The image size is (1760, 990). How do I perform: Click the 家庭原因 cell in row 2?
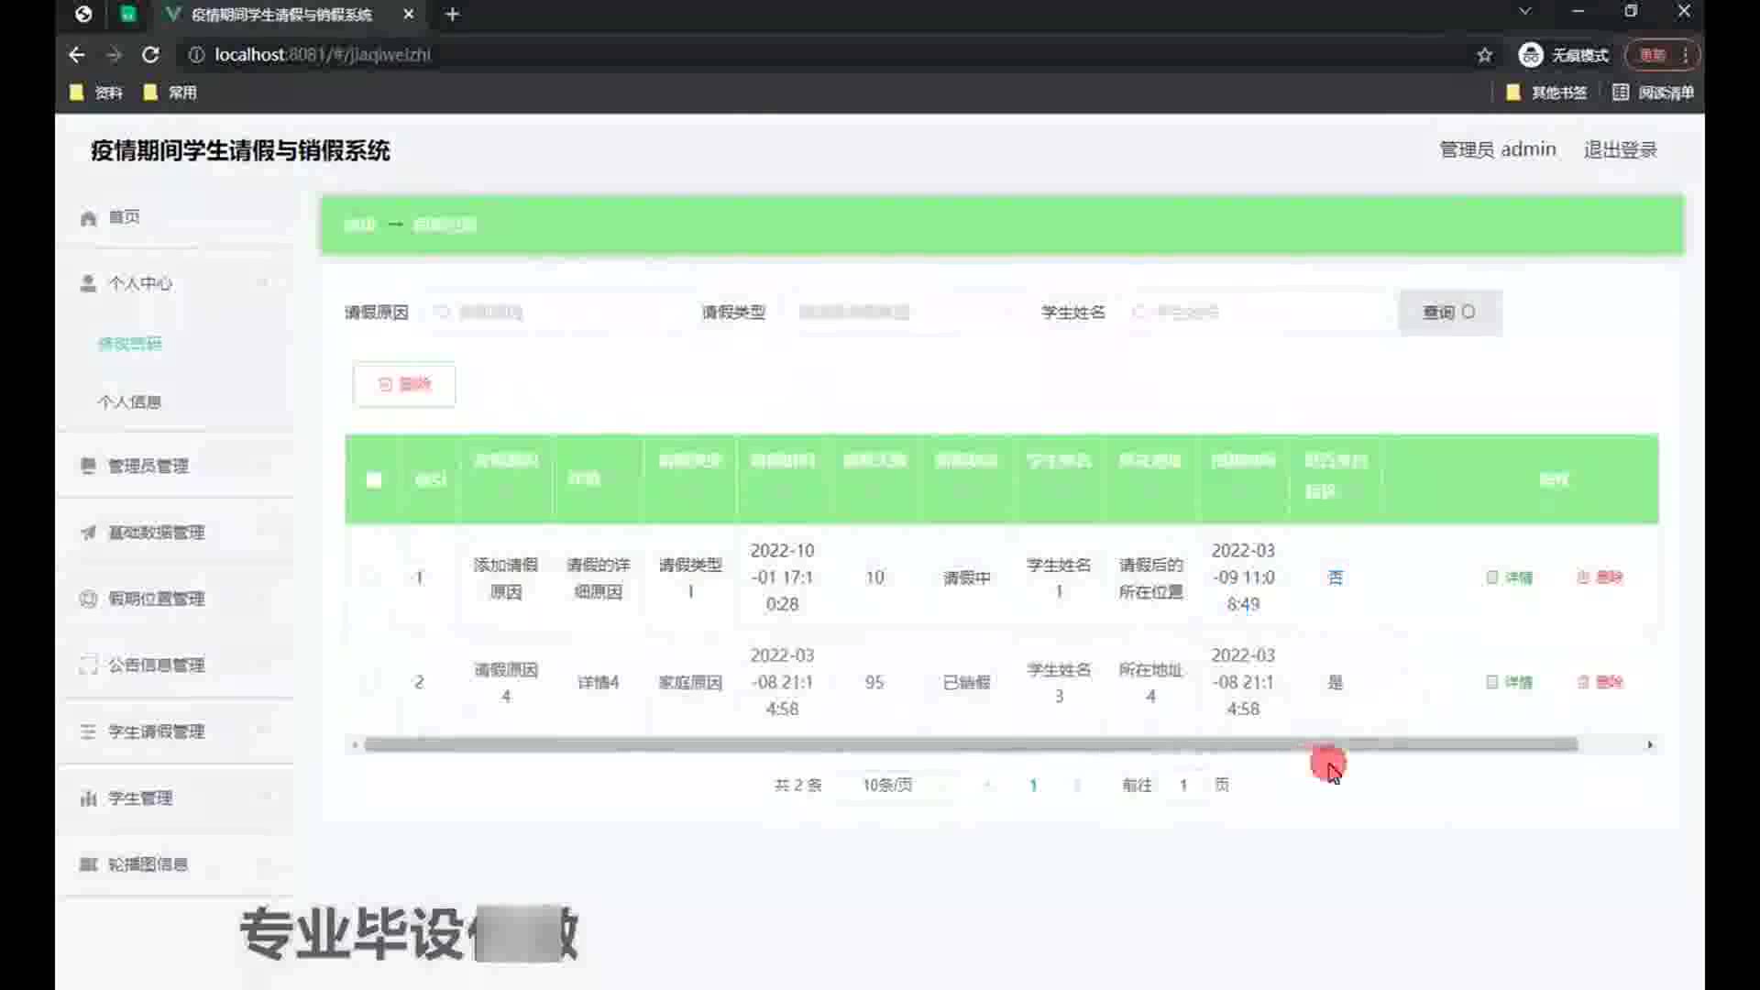point(690,683)
